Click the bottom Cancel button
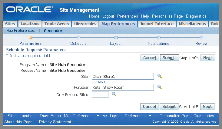Image resolution: width=222 pixels, height=129 pixels. [x=150, y=107]
